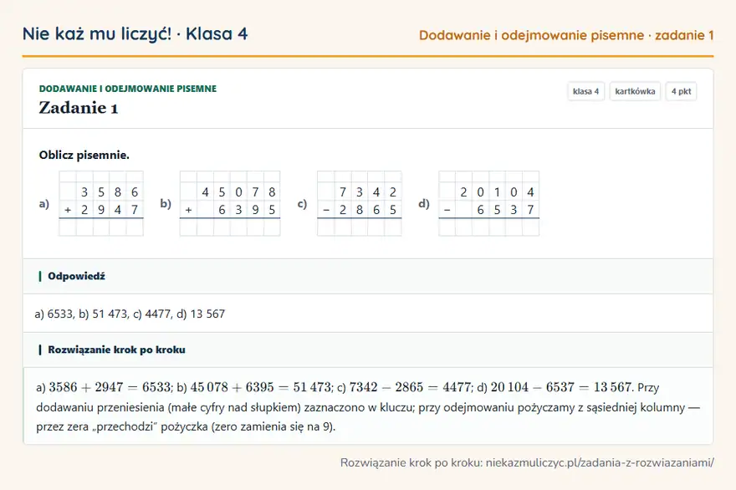Open the niekazmuliczyc.pl/zadania-z-rozwiazaniami/ link
Viewport: 736px width, 490px height.
click(600, 462)
